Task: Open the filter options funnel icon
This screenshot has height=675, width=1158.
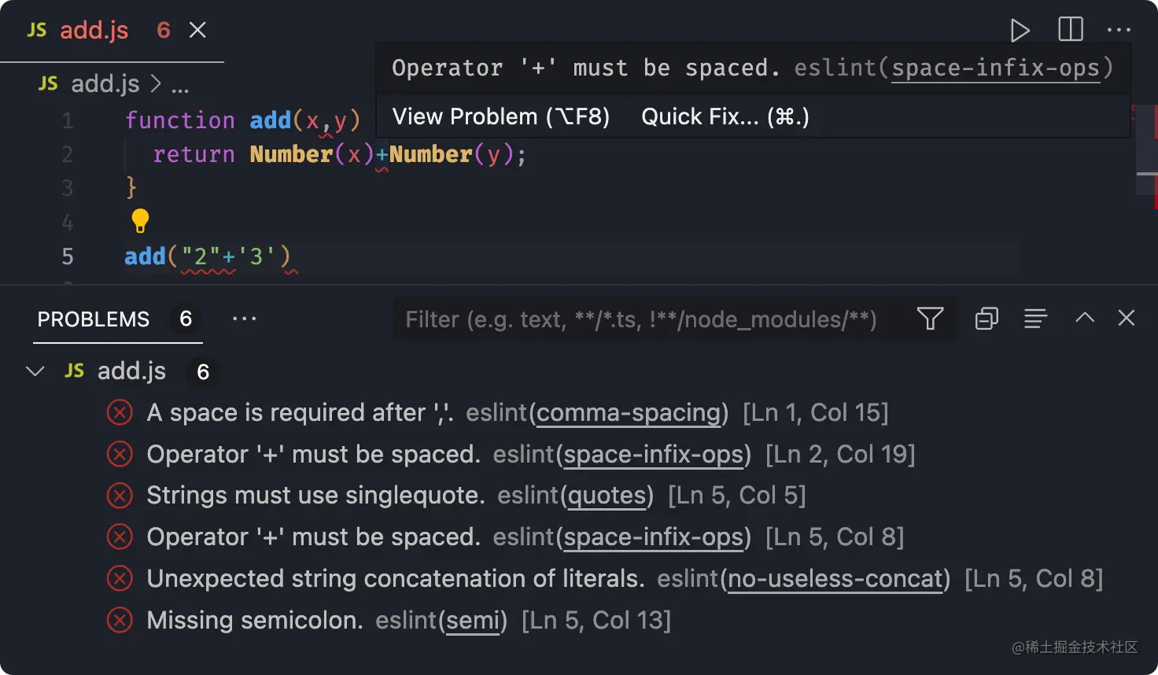Action: pyautogui.click(x=930, y=319)
